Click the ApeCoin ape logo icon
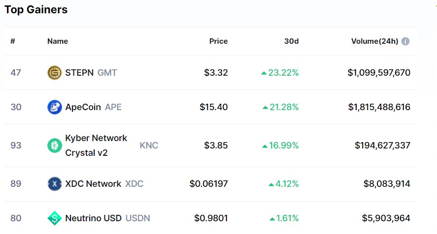The width and height of the screenshot is (437, 234). (55, 107)
